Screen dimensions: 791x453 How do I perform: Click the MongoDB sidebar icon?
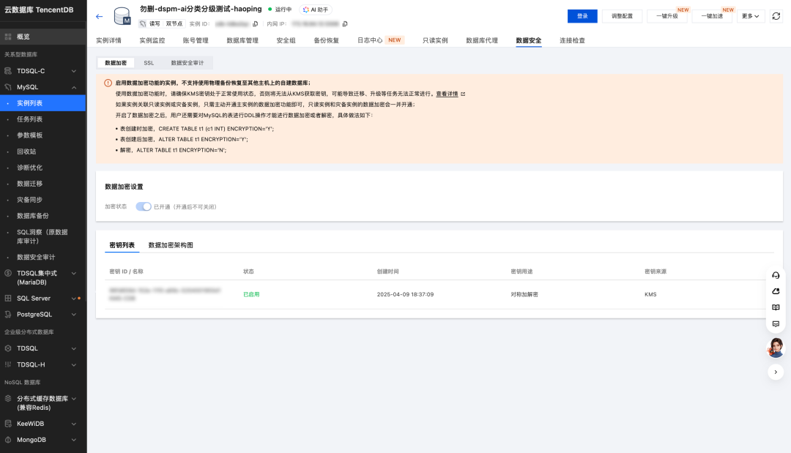(8, 440)
